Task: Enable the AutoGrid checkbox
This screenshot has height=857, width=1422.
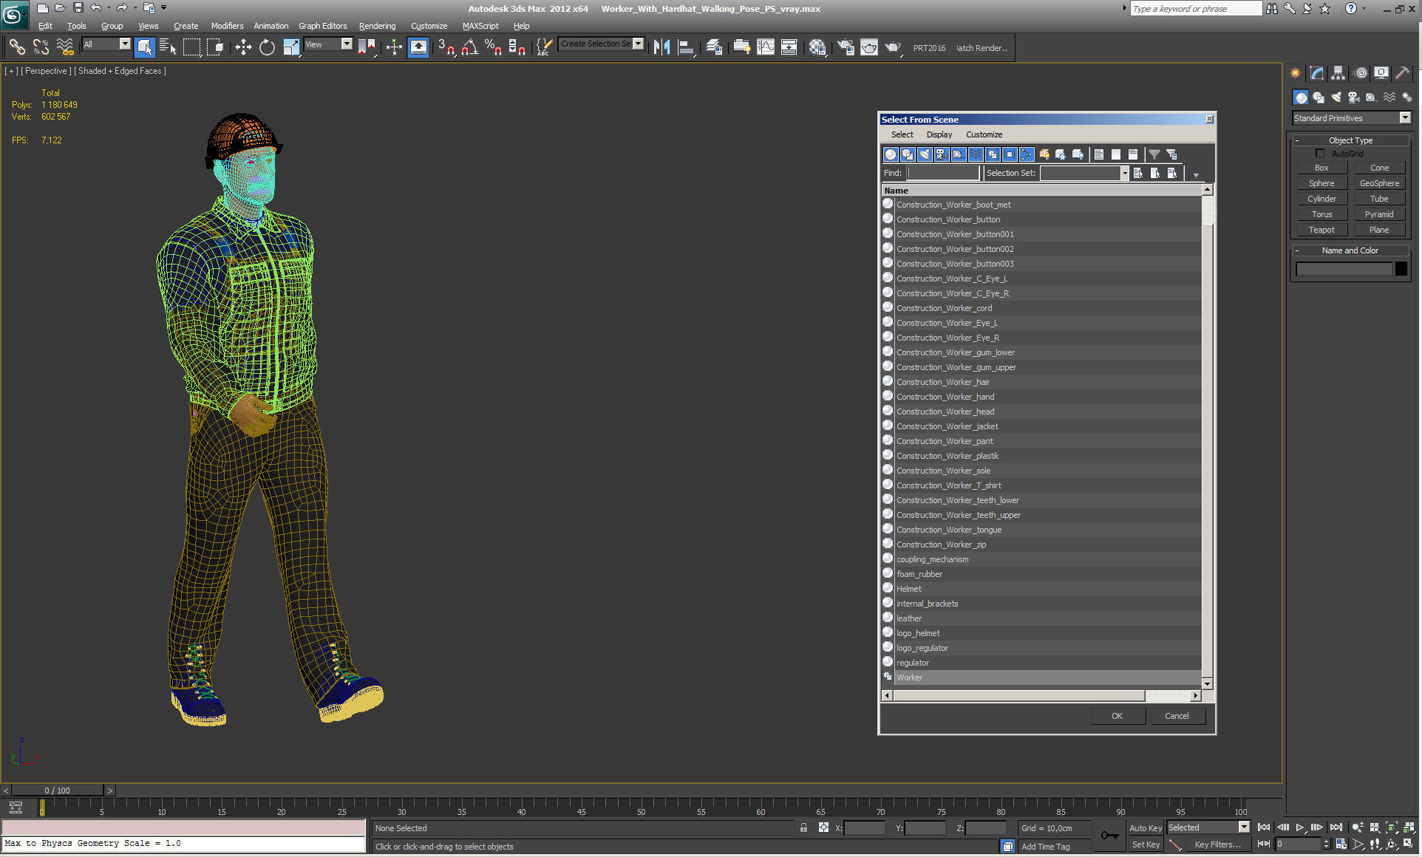Action: [x=1320, y=154]
